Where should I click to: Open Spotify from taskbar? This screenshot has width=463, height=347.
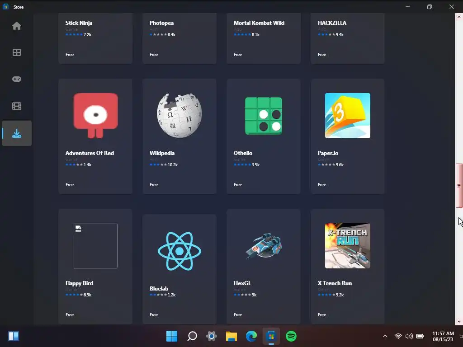[291, 336]
